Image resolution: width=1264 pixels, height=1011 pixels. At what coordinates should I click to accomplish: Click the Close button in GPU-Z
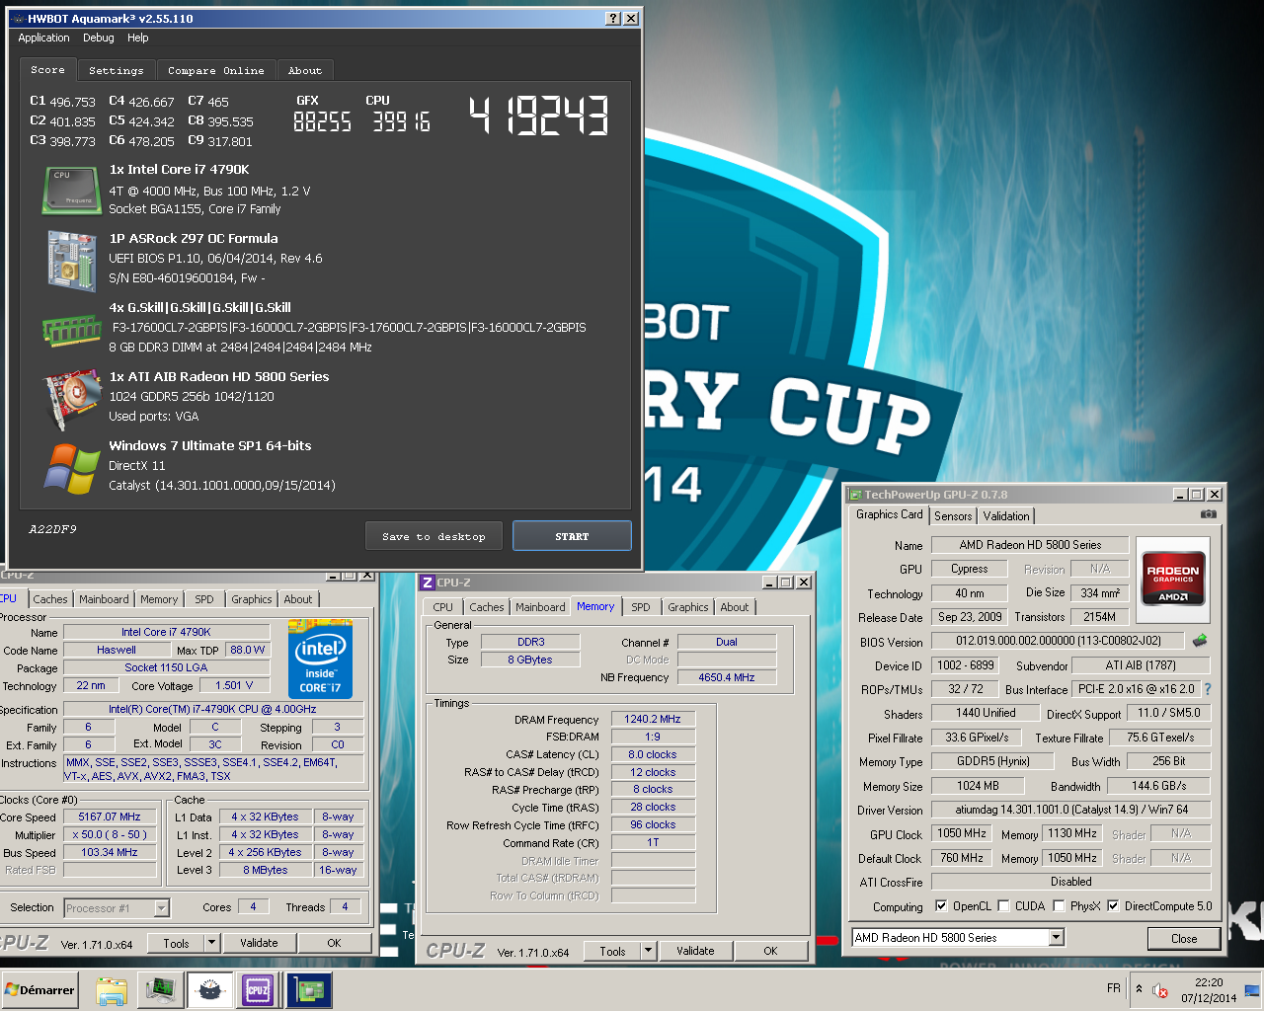1184,938
